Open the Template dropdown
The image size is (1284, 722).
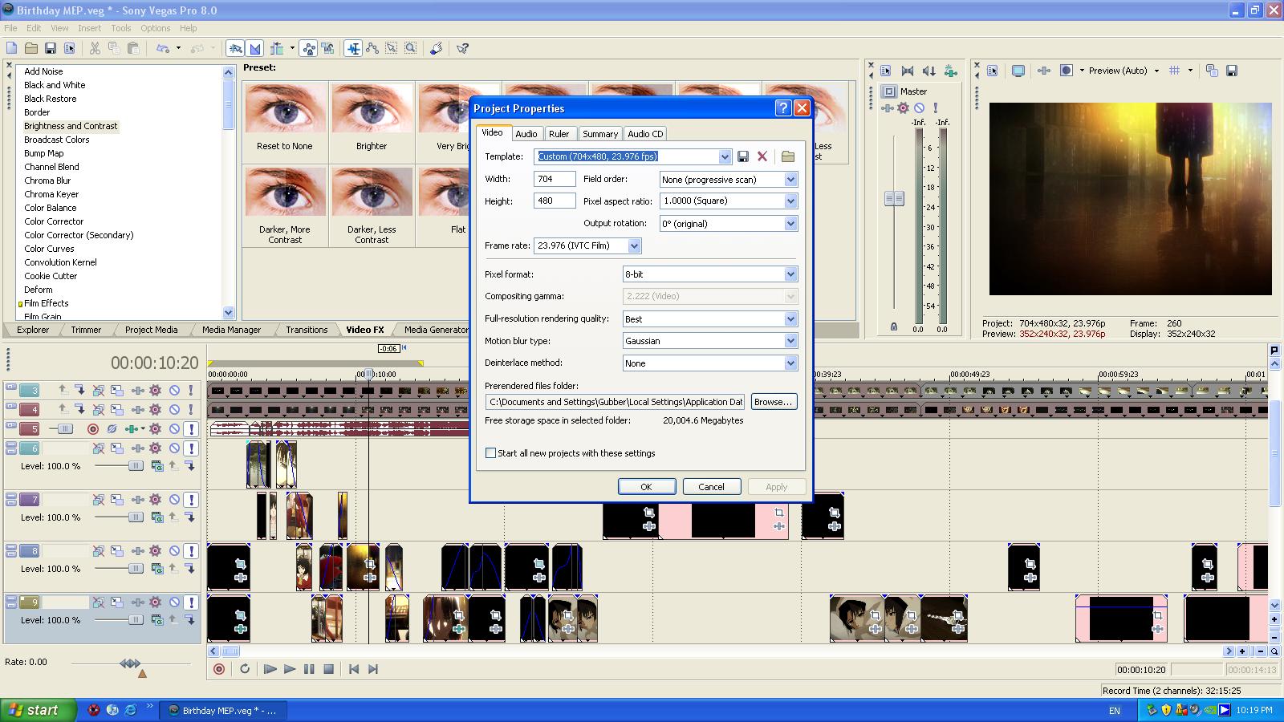click(725, 156)
